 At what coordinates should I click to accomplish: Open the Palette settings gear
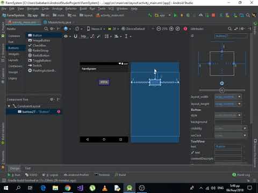coord(52,29)
